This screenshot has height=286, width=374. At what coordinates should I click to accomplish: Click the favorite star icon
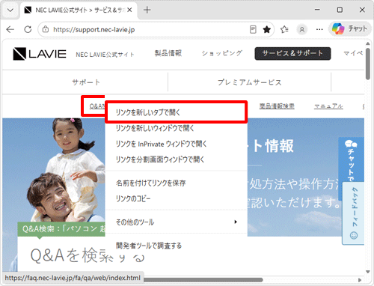point(267,29)
